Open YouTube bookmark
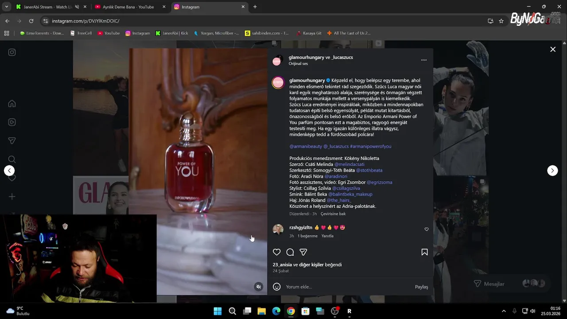567x319 pixels. click(109, 33)
